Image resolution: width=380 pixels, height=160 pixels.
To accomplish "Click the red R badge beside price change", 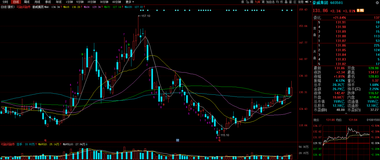I will coord(358,10).
